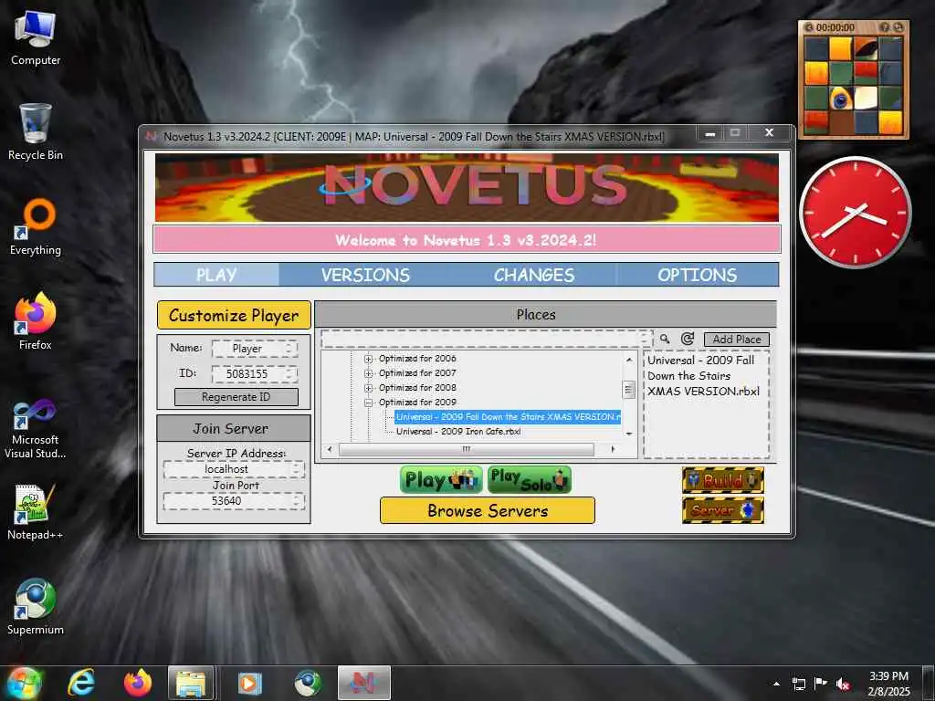Click the Action Center flag icon

click(x=821, y=683)
